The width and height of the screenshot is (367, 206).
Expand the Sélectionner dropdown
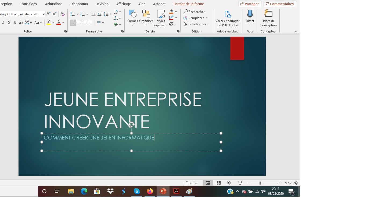click(208, 24)
